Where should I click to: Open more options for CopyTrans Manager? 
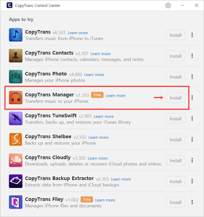point(192,98)
